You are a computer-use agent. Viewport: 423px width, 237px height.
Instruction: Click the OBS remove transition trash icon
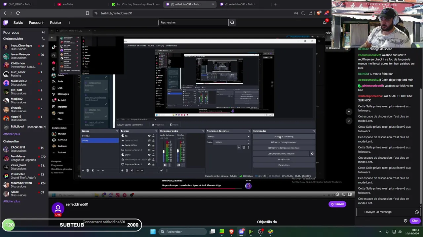244,147
